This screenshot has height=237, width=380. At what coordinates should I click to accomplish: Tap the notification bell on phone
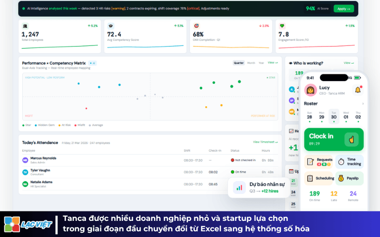358,90
